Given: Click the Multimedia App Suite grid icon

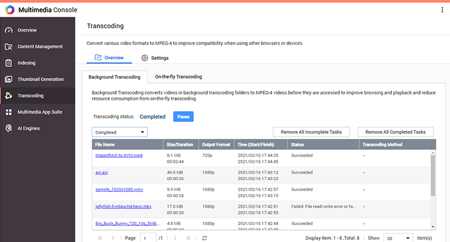Looking at the screenshot, I should point(9,112).
